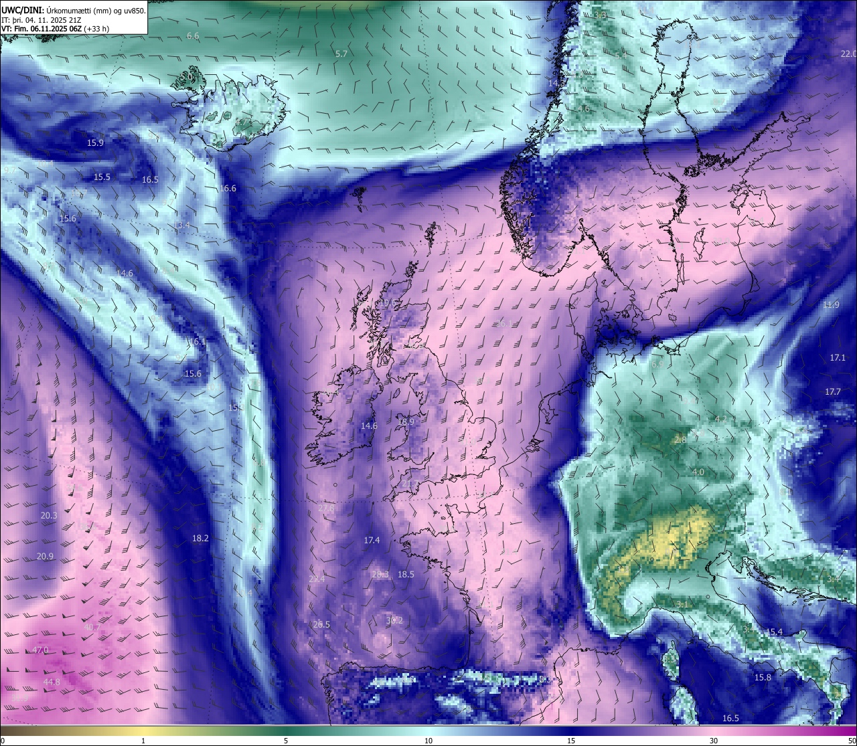Click the color scale tick label 15
This screenshot has height=746, width=857.
(571, 741)
